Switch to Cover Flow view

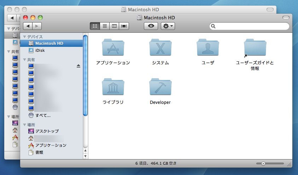(124, 26)
